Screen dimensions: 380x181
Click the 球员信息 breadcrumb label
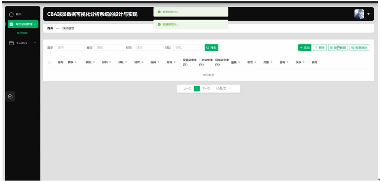point(68,28)
